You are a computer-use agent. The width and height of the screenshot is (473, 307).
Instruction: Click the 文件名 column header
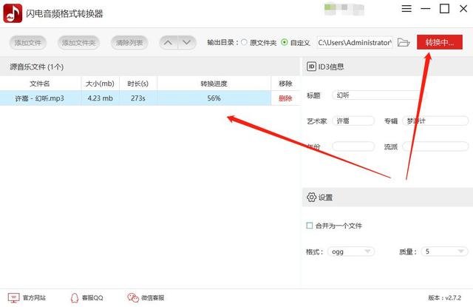40,84
